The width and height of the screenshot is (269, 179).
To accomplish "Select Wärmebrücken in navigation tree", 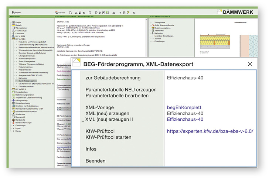I will tap(21, 28).
